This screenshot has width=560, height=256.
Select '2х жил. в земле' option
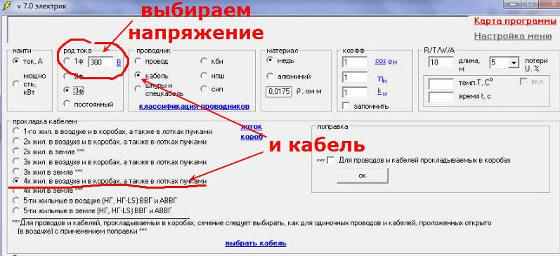(15, 151)
